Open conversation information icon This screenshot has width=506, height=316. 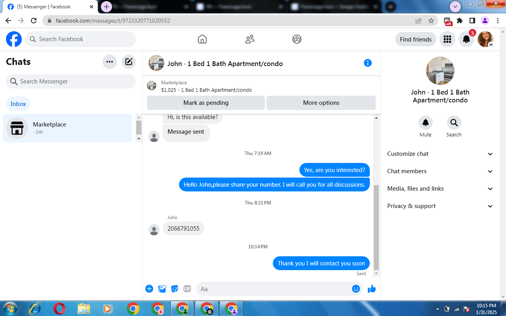point(368,63)
